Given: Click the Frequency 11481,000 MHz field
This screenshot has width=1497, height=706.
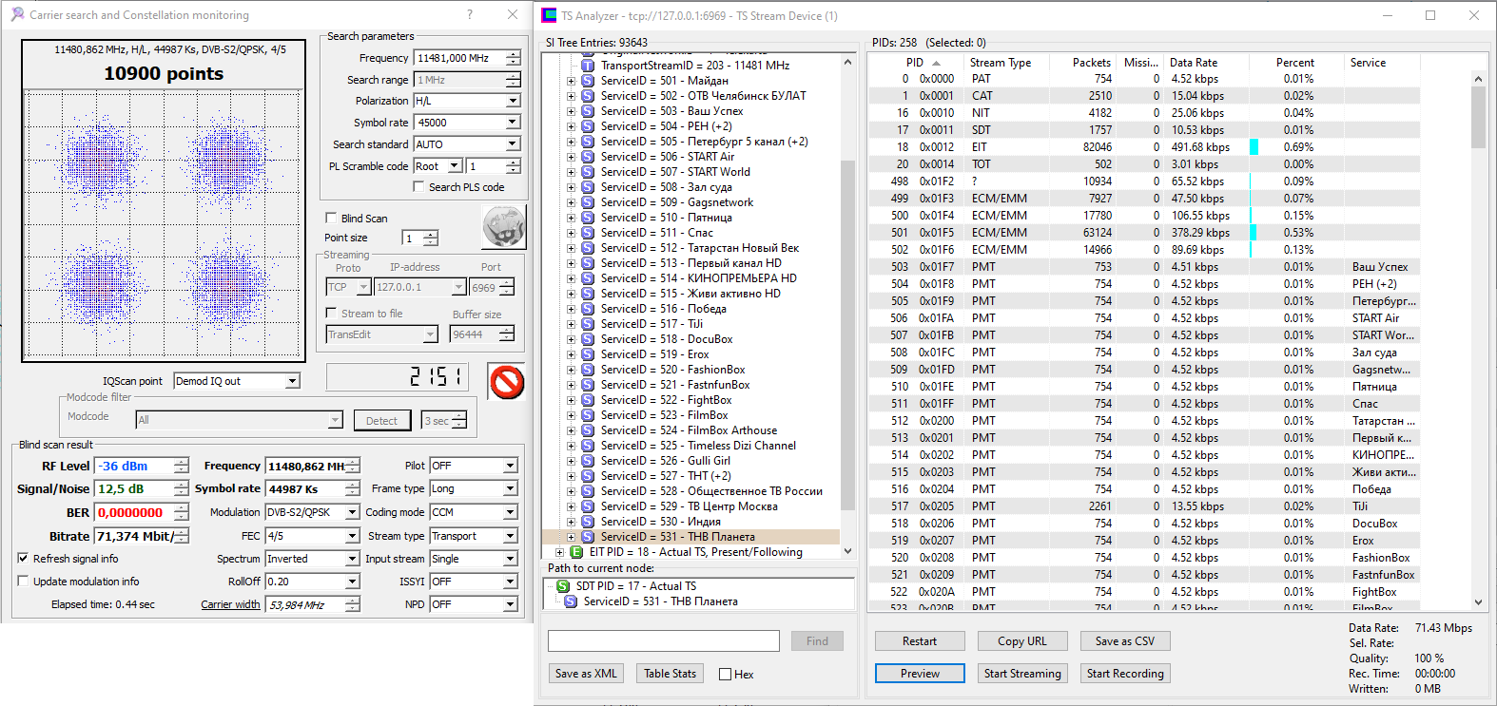Looking at the screenshot, I should (x=460, y=58).
